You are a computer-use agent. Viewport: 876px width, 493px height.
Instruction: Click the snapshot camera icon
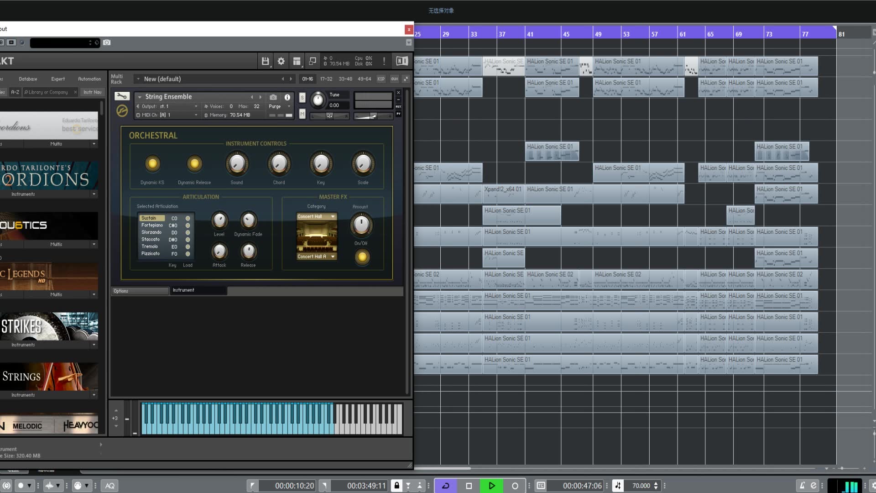pos(273,97)
